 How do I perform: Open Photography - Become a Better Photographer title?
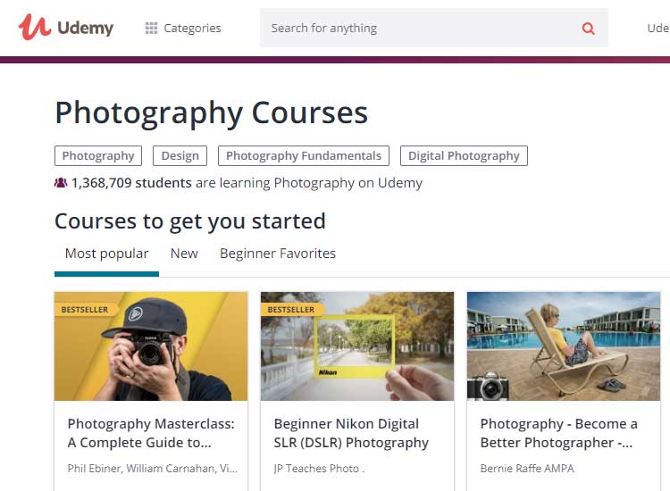pos(559,433)
